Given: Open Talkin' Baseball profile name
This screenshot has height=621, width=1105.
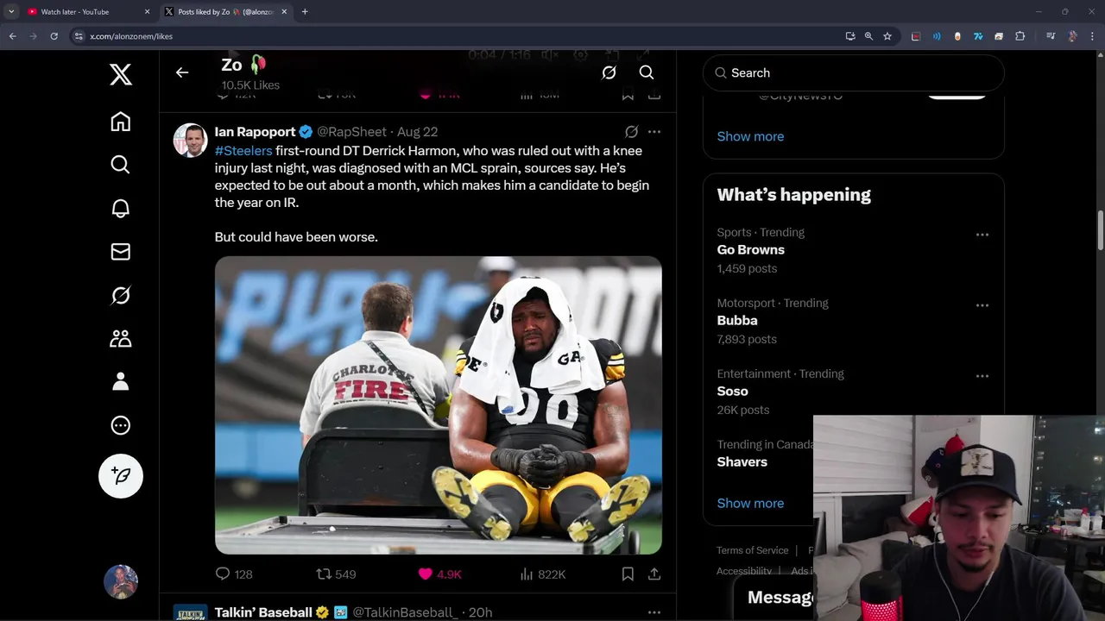Looking at the screenshot, I should (263, 612).
